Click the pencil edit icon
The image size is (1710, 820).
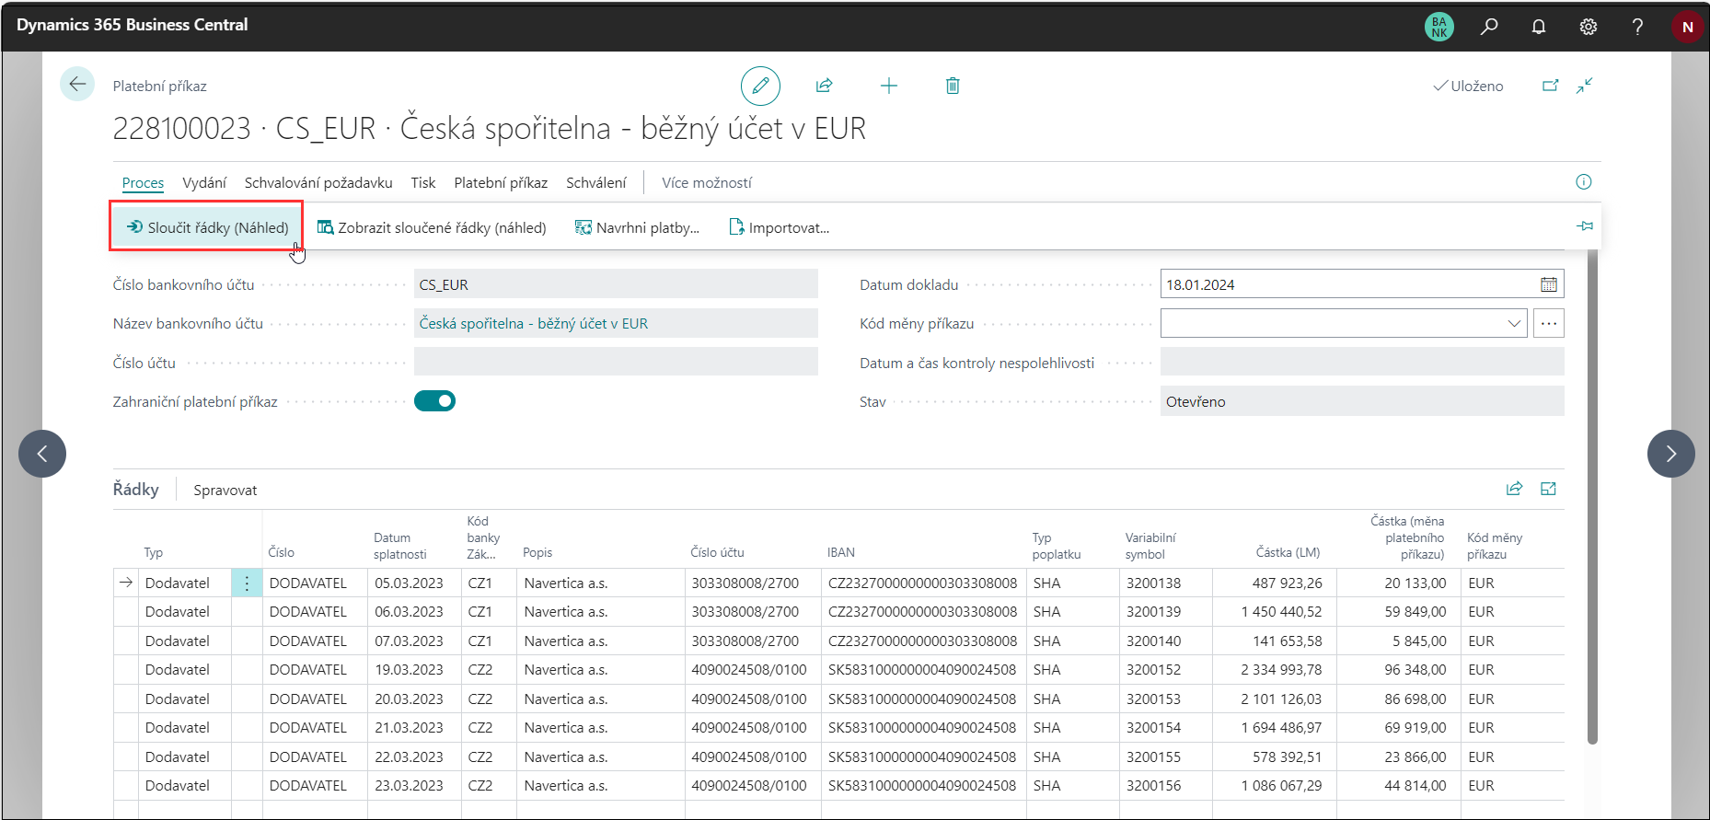click(x=760, y=86)
